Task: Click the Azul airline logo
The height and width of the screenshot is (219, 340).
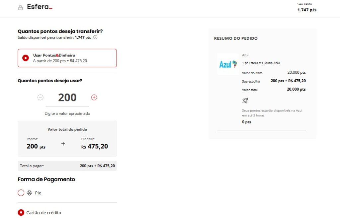Action: pos(228,64)
